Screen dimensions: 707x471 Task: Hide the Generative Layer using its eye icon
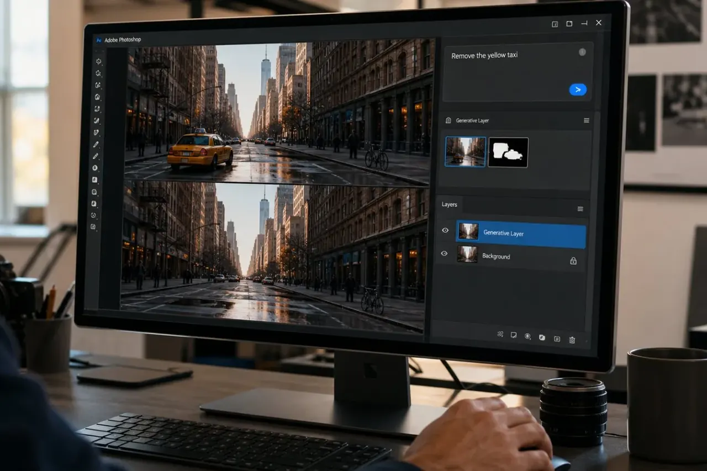point(445,230)
